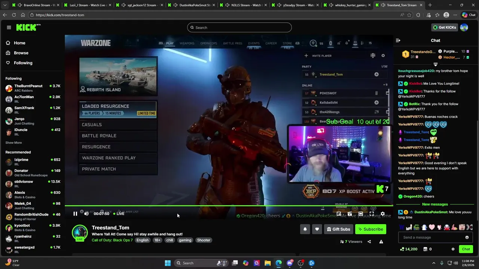Click the green Chat send button
479x269 pixels.
[x=466, y=249]
